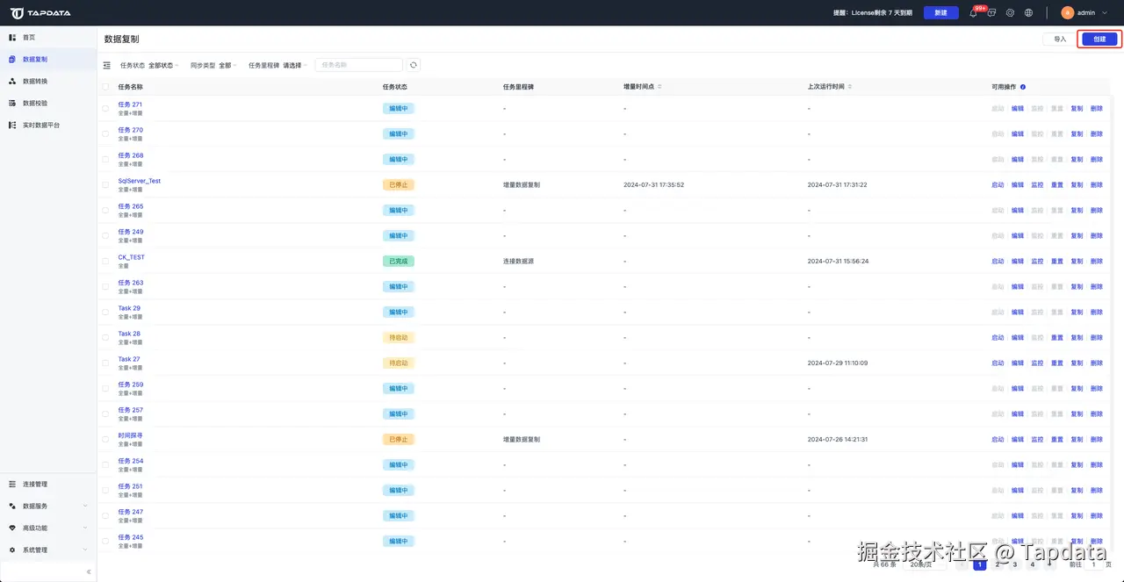Click the 数据转换 icon in sidebar

12,82
